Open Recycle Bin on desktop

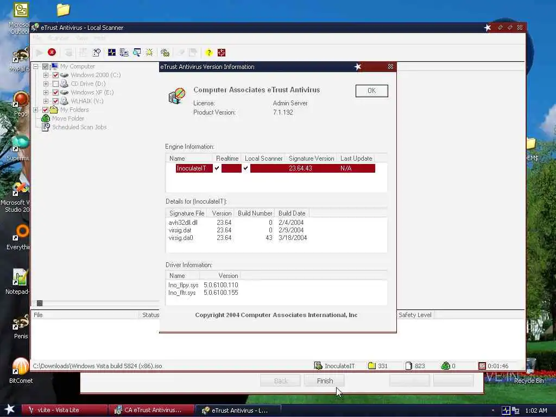tap(529, 371)
